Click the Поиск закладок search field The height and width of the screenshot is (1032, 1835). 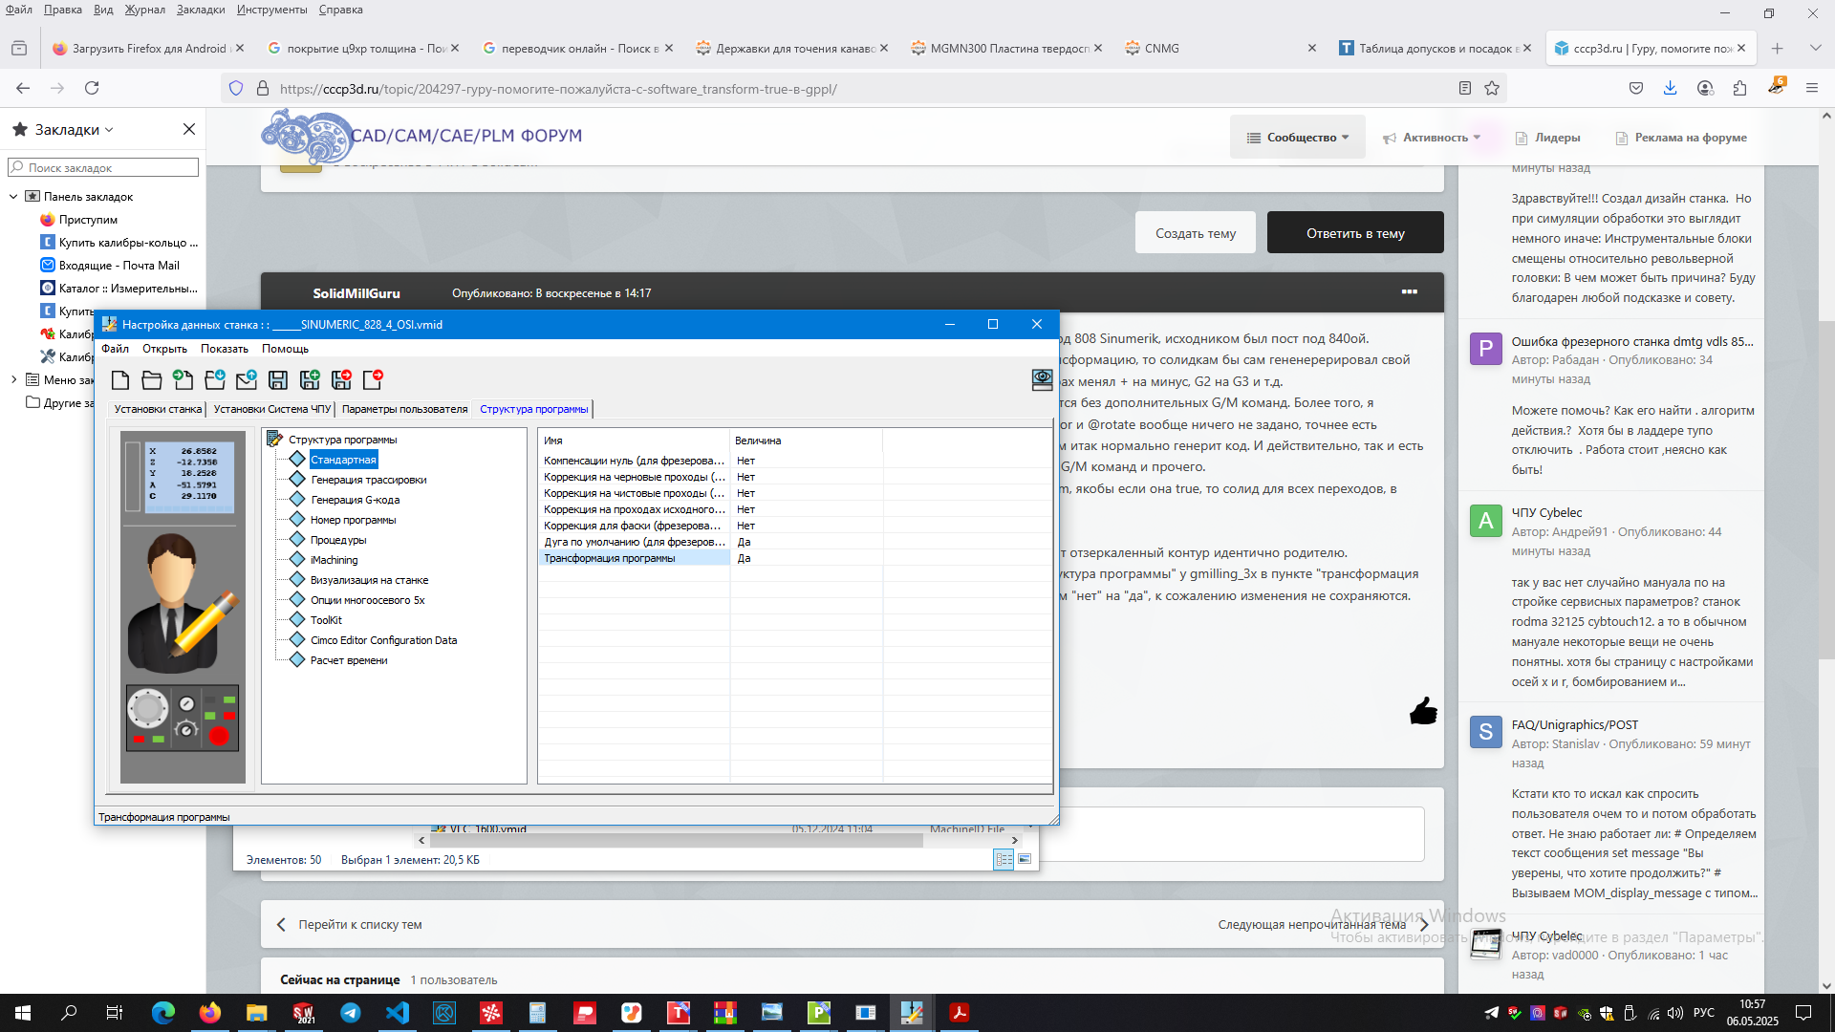[103, 167]
